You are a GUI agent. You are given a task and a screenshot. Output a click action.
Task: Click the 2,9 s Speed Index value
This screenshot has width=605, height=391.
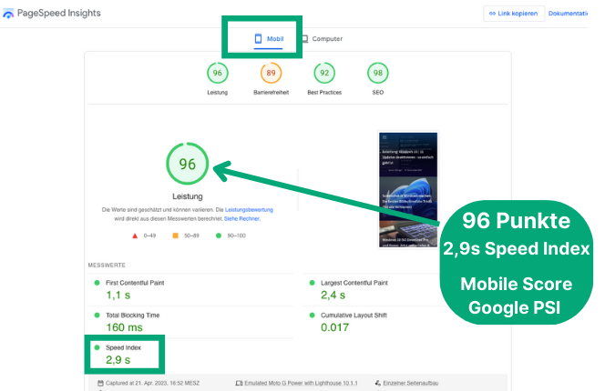point(118,360)
